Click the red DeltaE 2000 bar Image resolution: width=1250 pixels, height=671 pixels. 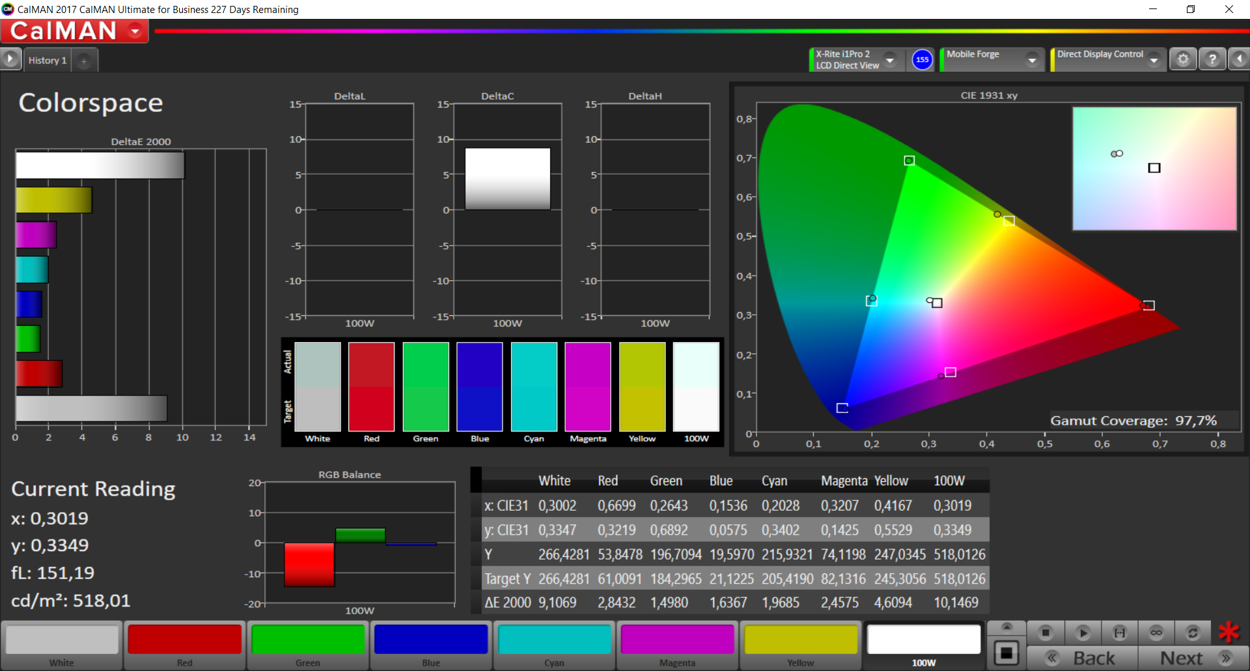coord(39,374)
